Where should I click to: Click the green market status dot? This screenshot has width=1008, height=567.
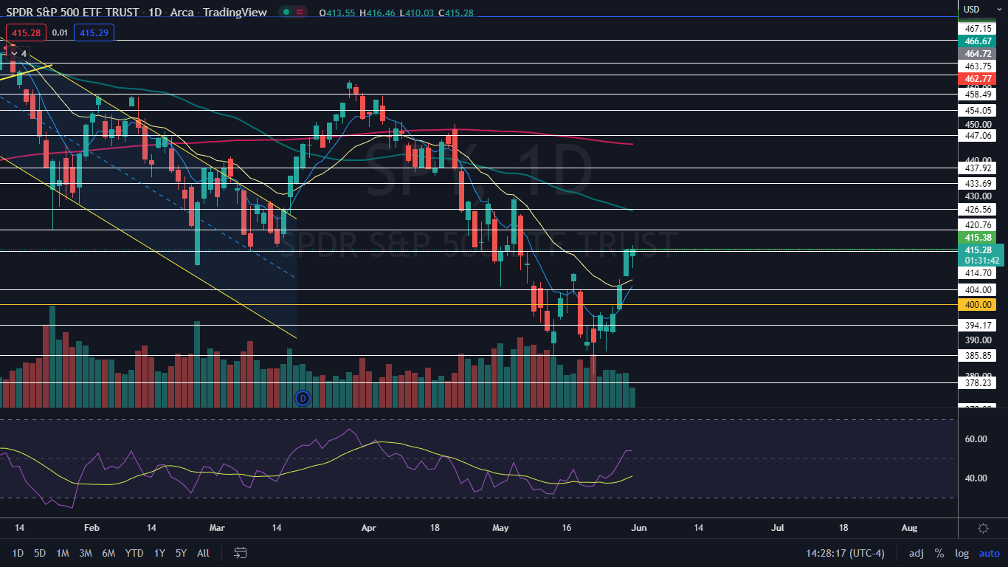click(286, 12)
